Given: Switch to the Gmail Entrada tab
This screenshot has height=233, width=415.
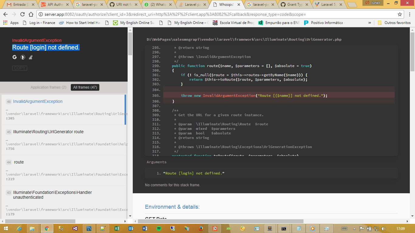Looking at the screenshot, I should coord(20,5).
